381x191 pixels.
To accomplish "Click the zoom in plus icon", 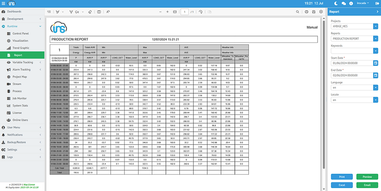I will coord(167,12).
